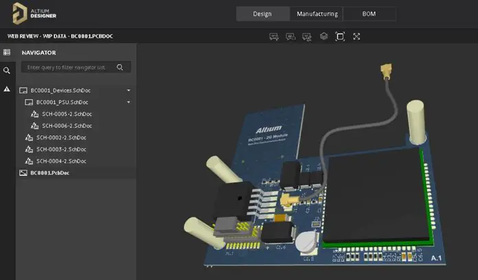478x280 pixels.
Task: Click the fullscreen expand arrows icon
Action: 356,36
